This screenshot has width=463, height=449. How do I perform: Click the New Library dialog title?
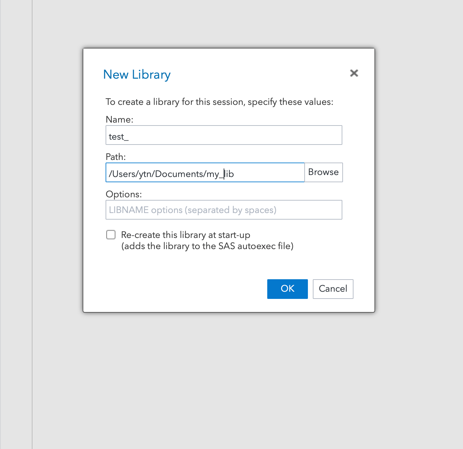tap(137, 75)
